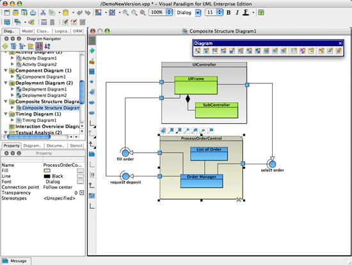Cut selection with the scissors icon
This screenshot has height=265, width=352.
tap(43, 13)
